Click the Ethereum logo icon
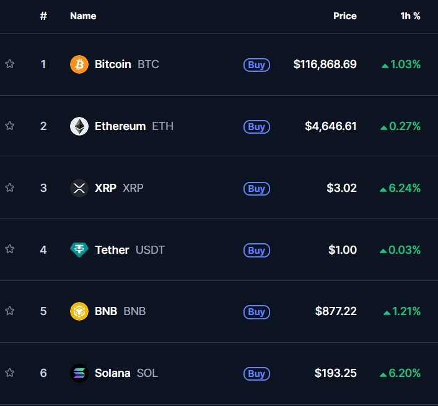This screenshot has width=438, height=406. click(x=79, y=126)
